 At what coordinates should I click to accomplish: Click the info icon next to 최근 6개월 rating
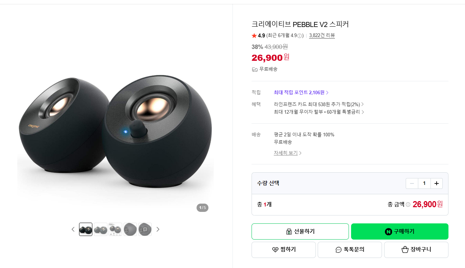point(300,36)
